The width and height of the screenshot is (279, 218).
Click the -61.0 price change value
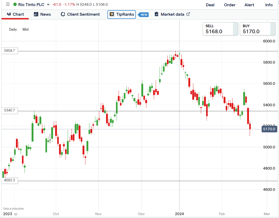[x=57, y=4]
